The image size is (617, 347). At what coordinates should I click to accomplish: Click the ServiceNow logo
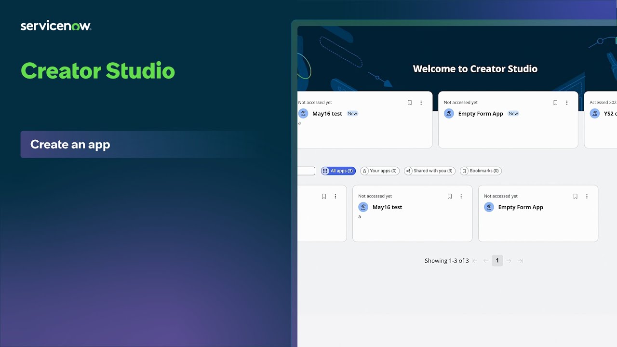tap(55, 25)
